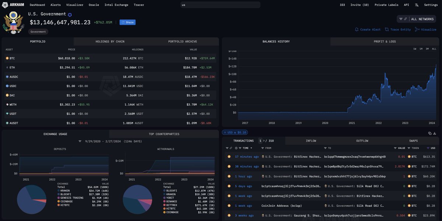Click the search field containing 'us'

click(x=220, y=5)
